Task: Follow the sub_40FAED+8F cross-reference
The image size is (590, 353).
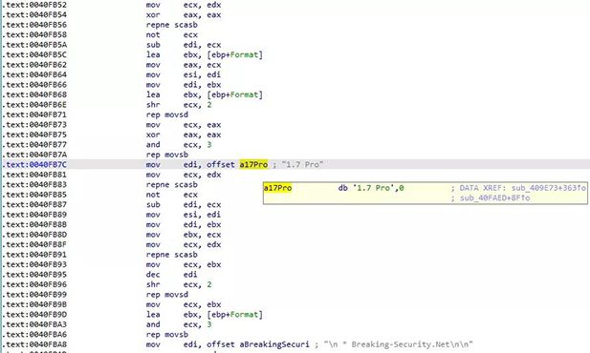Action: coord(495,197)
